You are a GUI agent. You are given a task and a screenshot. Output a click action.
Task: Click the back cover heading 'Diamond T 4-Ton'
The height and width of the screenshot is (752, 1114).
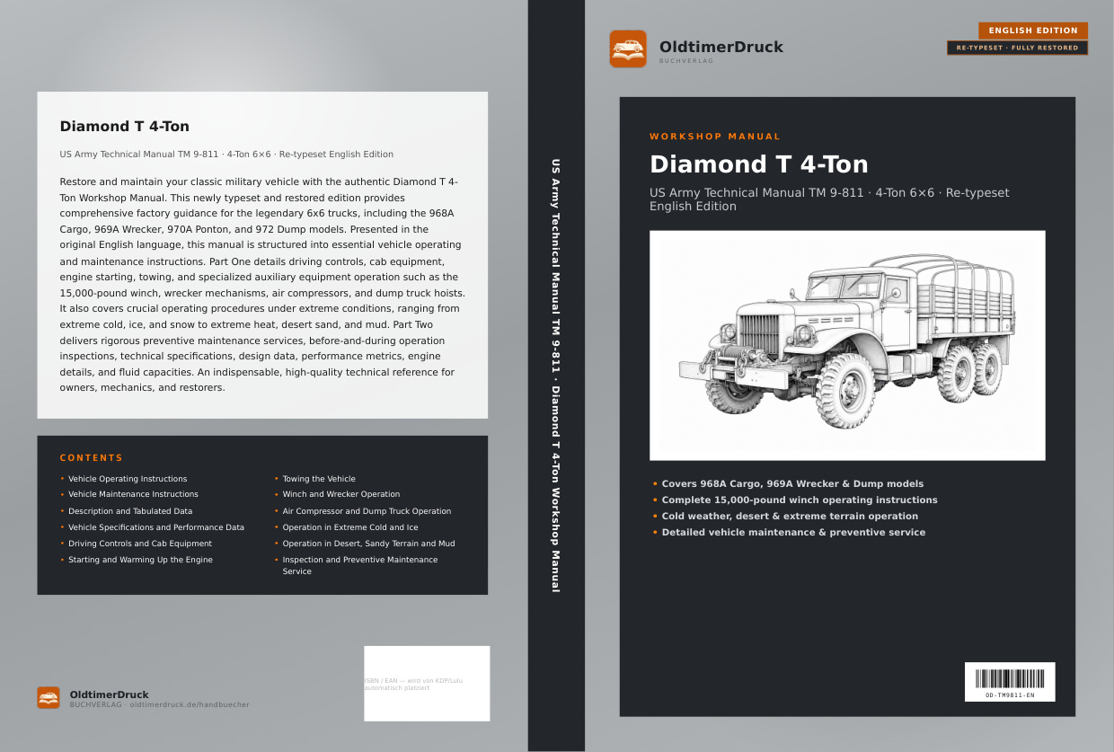[125, 127]
